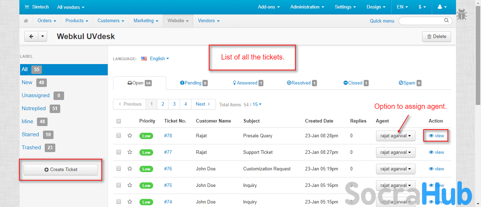Click the Simtech cart icon
This screenshot has width=481, height=207.
(26, 7)
